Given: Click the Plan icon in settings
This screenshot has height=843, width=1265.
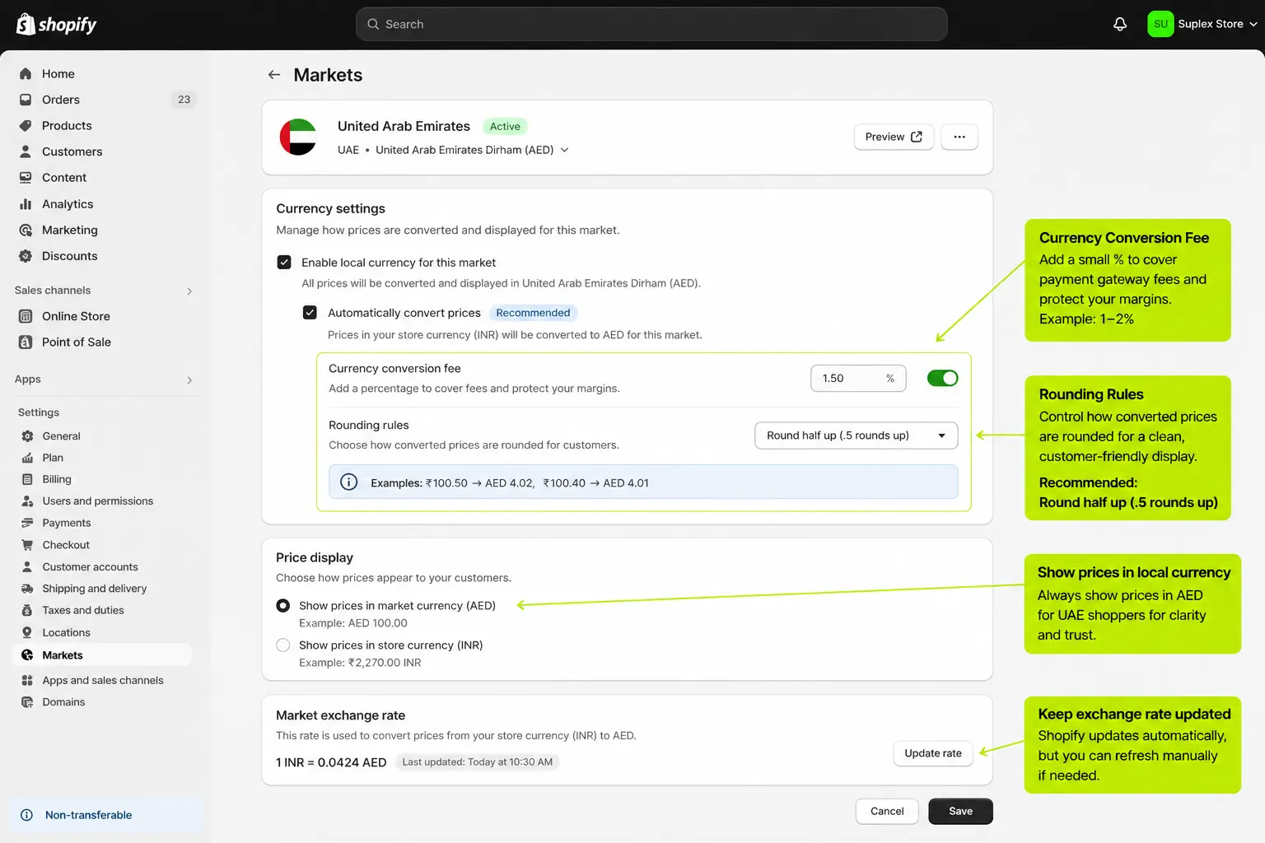Looking at the screenshot, I should (x=27, y=458).
